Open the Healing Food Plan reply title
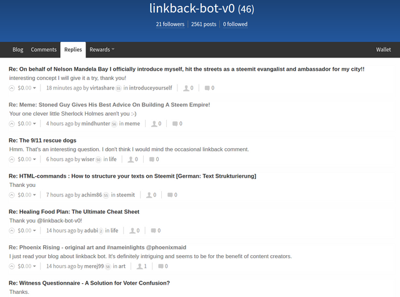 click(x=74, y=212)
